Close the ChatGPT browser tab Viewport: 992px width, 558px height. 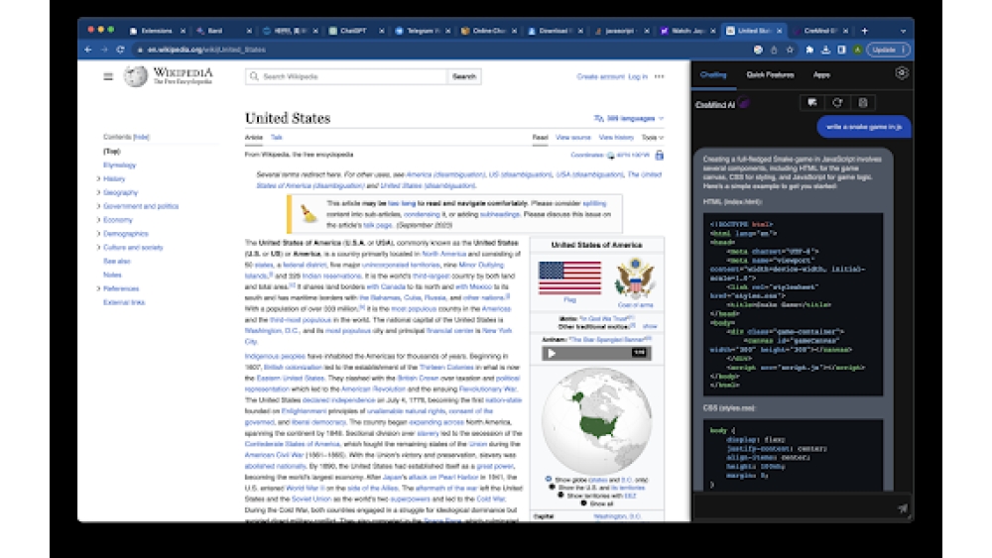(x=382, y=31)
